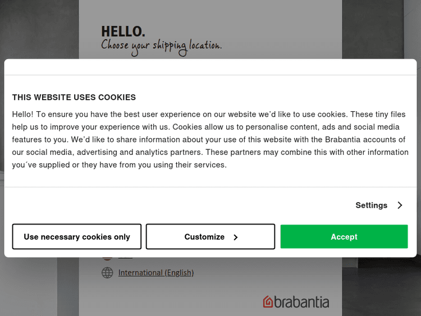Click the chevron arrow next to Settings
This screenshot has width=421, height=316.
tap(400, 205)
